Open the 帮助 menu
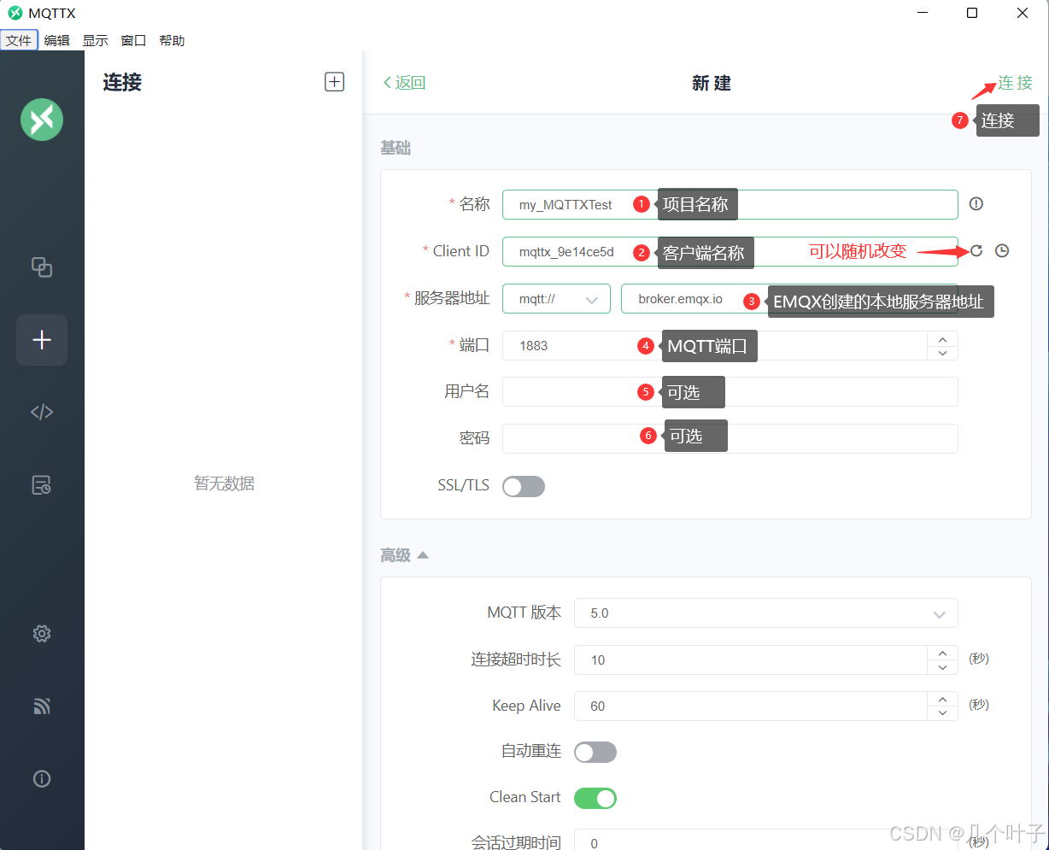This screenshot has height=850, width=1049. coord(173,40)
